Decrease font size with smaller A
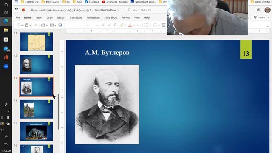The image size is (272, 153). point(109,25)
